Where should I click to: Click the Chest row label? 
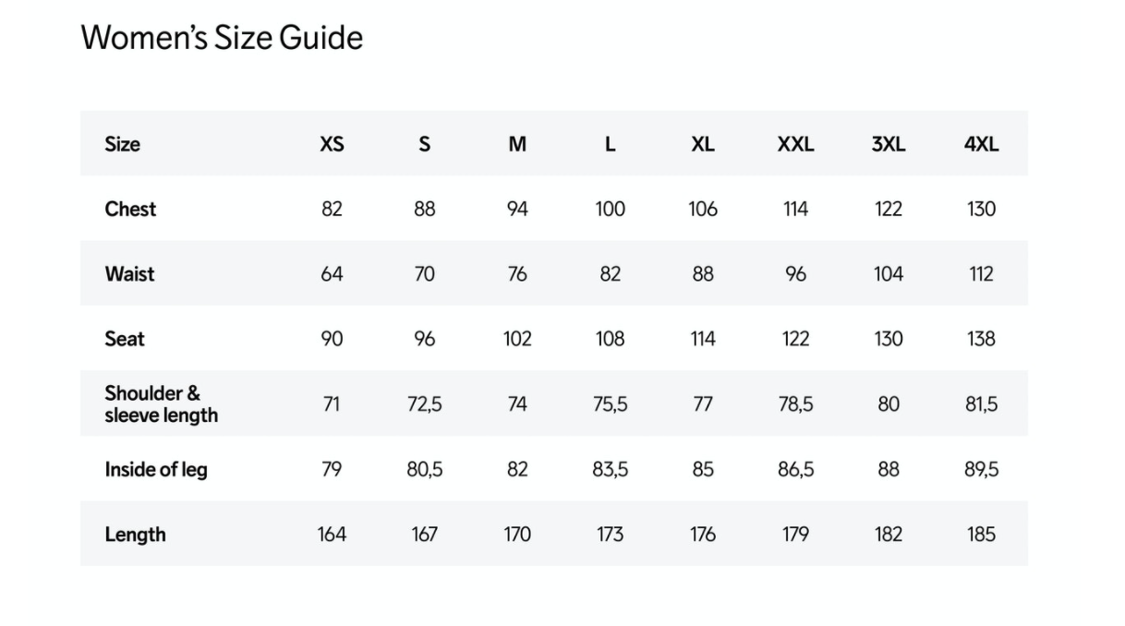(x=130, y=209)
